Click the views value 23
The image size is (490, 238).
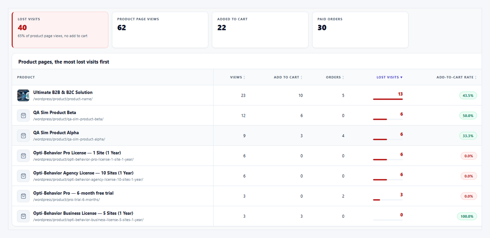coord(243,95)
